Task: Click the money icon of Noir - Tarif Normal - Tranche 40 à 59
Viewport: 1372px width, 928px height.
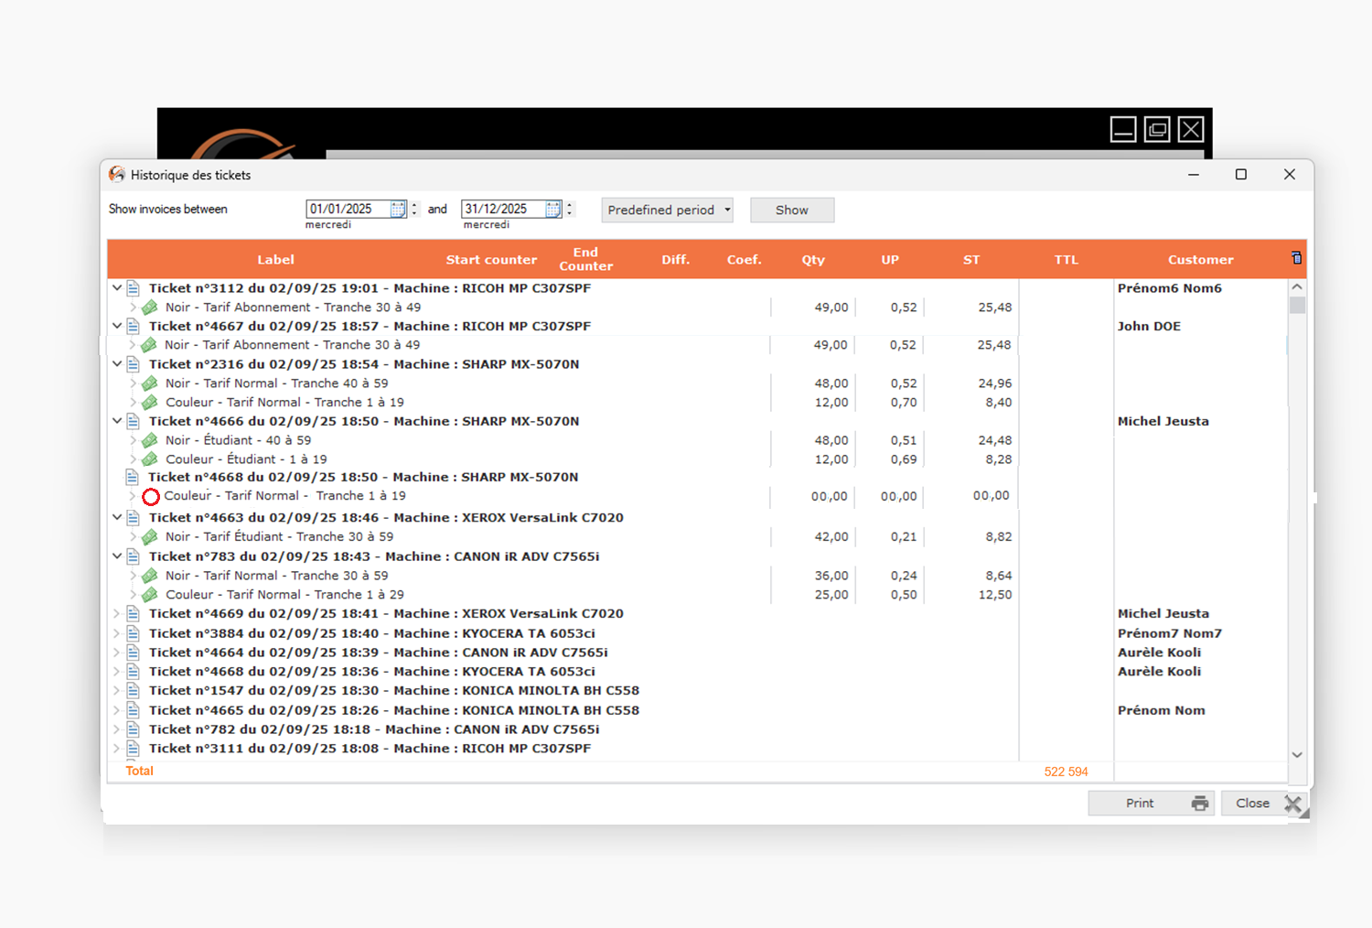Action: (x=150, y=383)
